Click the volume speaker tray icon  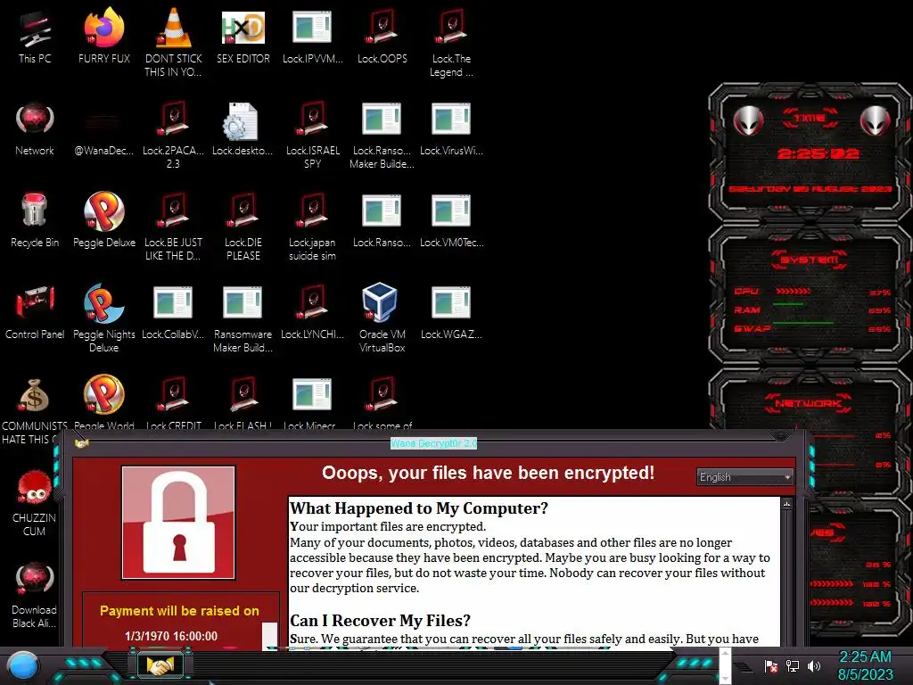click(814, 665)
